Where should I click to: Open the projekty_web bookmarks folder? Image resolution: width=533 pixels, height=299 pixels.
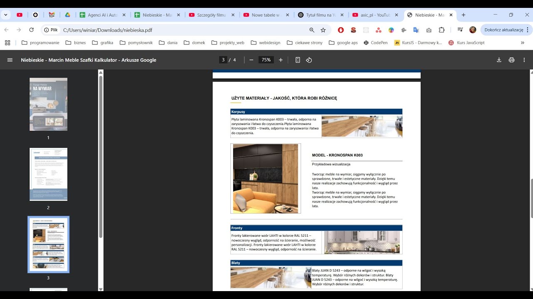click(x=228, y=42)
